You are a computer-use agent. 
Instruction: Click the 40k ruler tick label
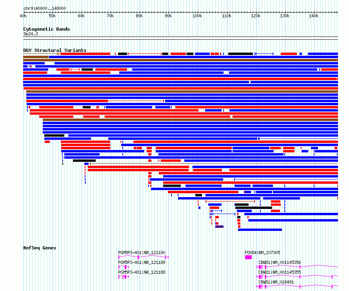tap(23, 16)
